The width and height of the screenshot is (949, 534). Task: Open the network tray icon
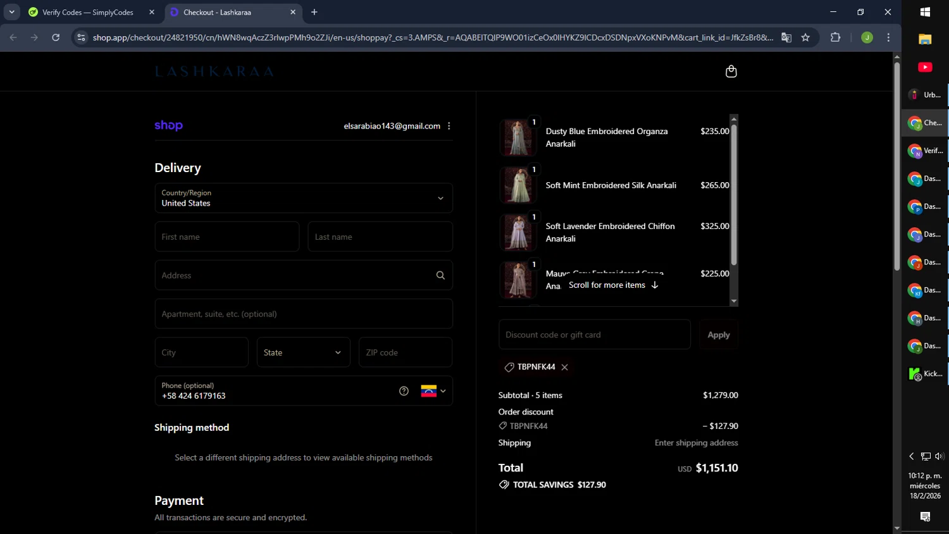(926, 456)
